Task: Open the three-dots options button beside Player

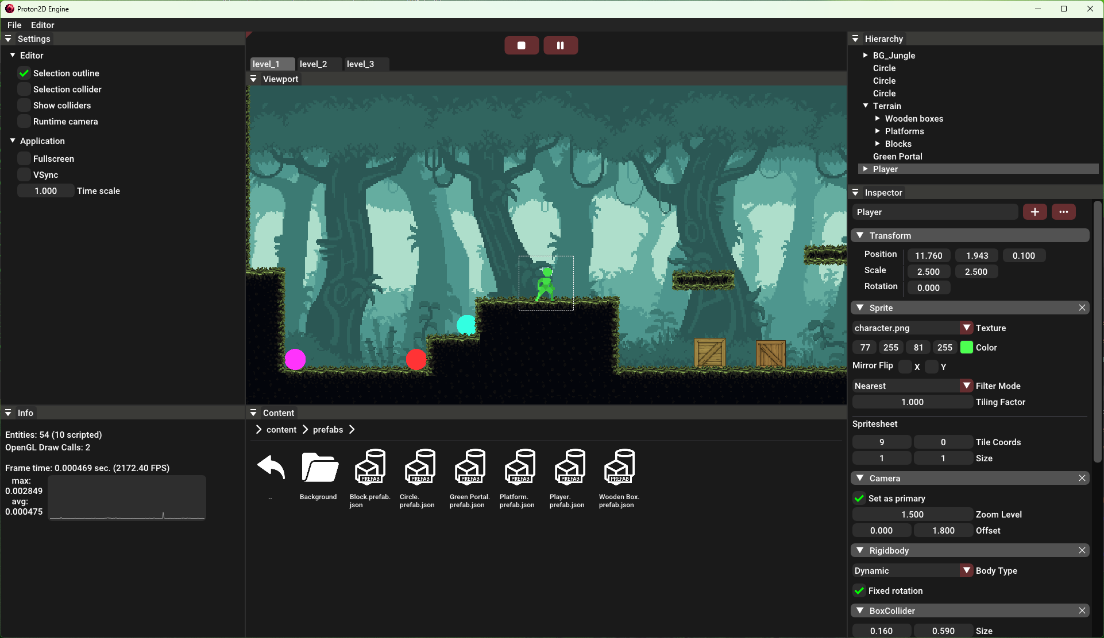Action: [1063, 212]
